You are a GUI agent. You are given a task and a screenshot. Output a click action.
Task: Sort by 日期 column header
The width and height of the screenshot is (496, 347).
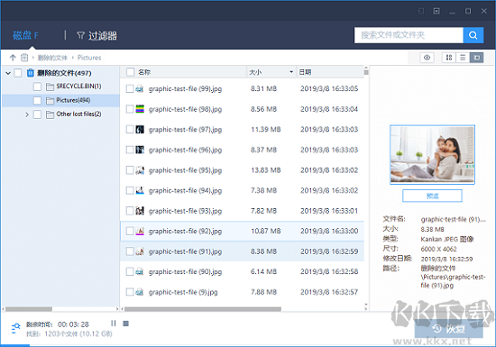coord(305,72)
